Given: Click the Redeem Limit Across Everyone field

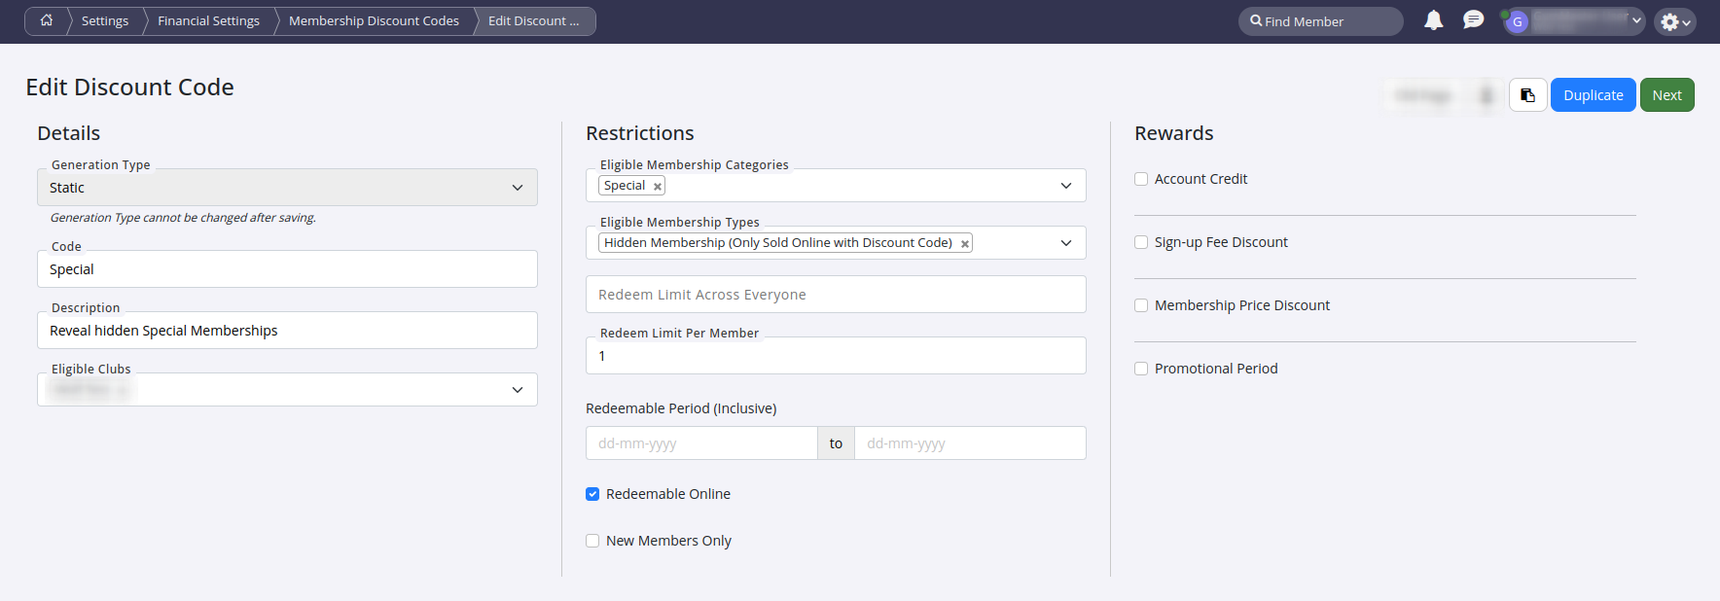Looking at the screenshot, I should [x=835, y=295].
